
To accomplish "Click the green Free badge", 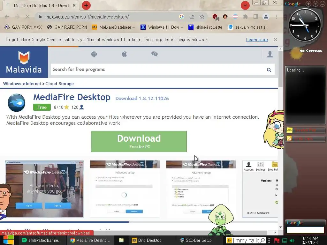I will point(42,107).
